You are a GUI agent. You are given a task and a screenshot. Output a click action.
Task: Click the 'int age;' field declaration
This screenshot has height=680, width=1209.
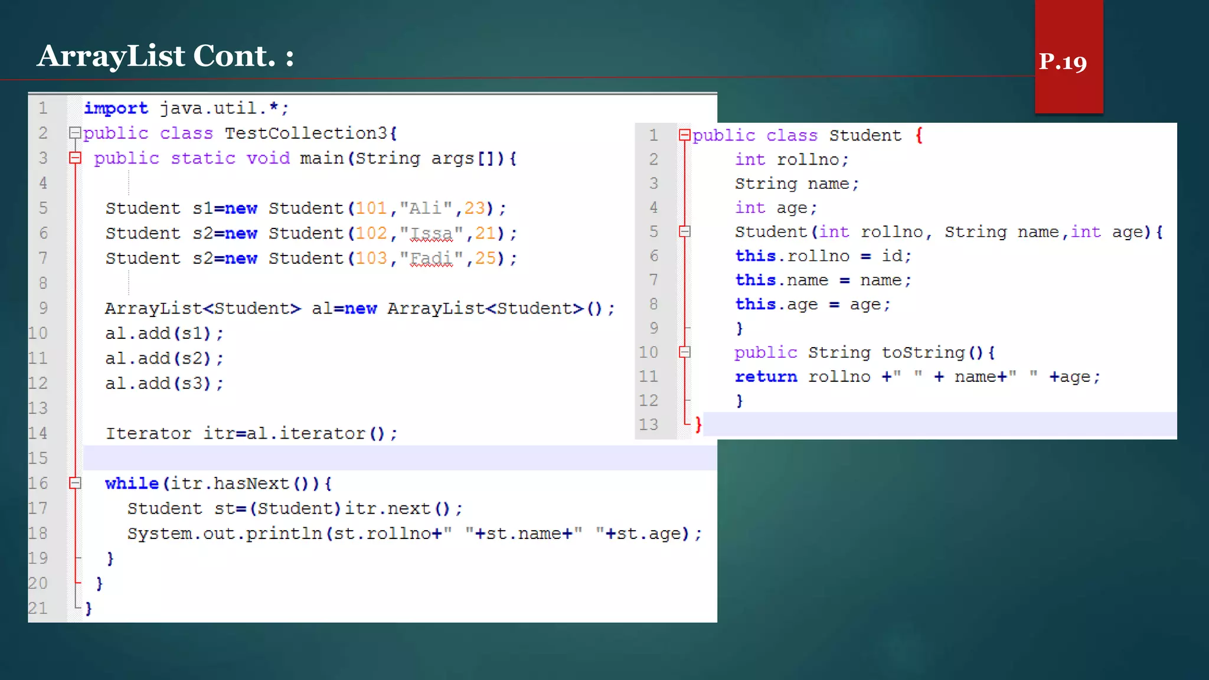click(x=776, y=208)
